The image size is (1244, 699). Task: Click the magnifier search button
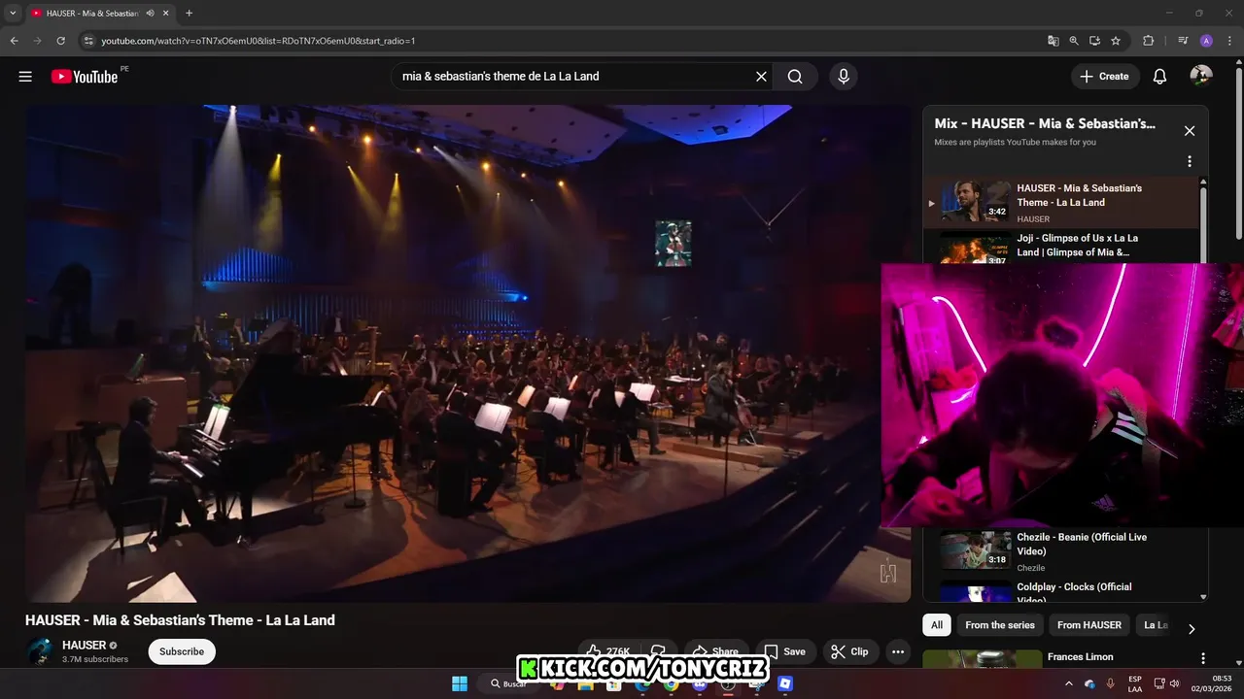[x=795, y=77]
